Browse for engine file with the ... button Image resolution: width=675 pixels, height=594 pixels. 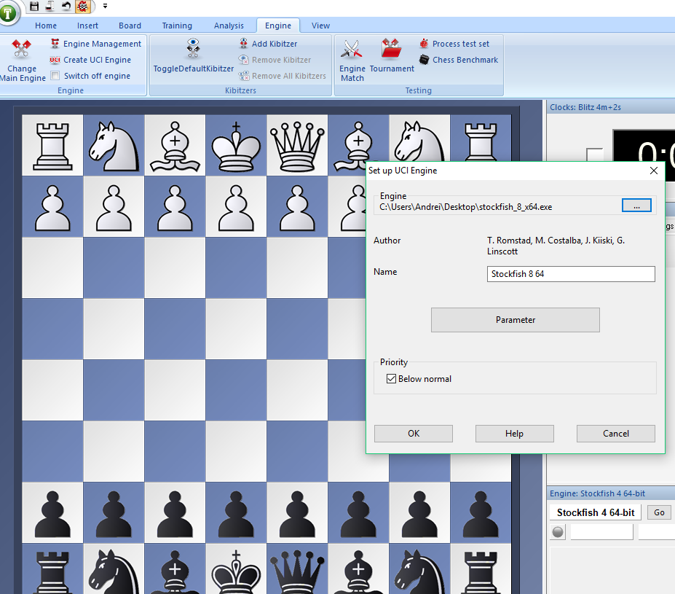click(x=636, y=206)
